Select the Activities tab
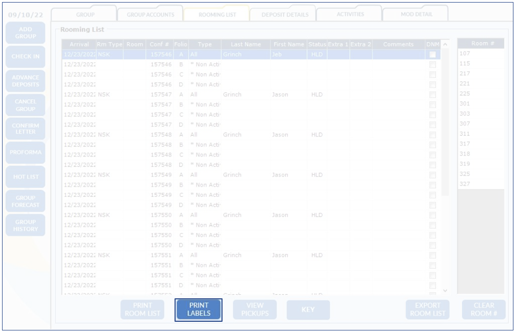 tap(350, 14)
